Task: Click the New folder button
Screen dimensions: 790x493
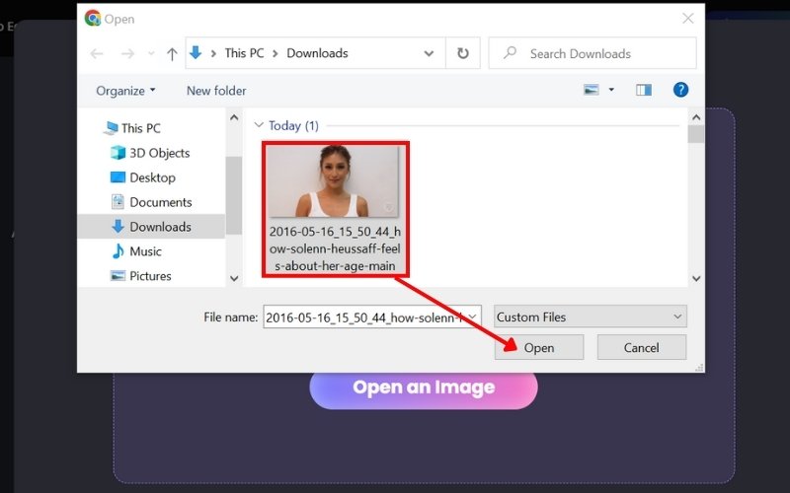Action: (216, 91)
